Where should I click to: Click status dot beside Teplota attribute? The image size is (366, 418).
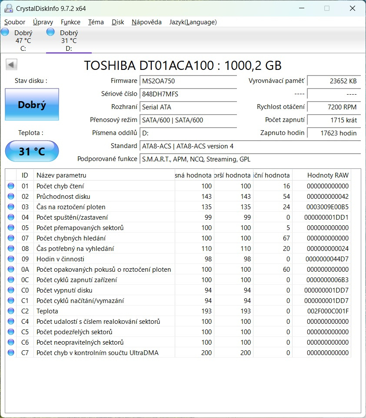[x=10, y=311]
